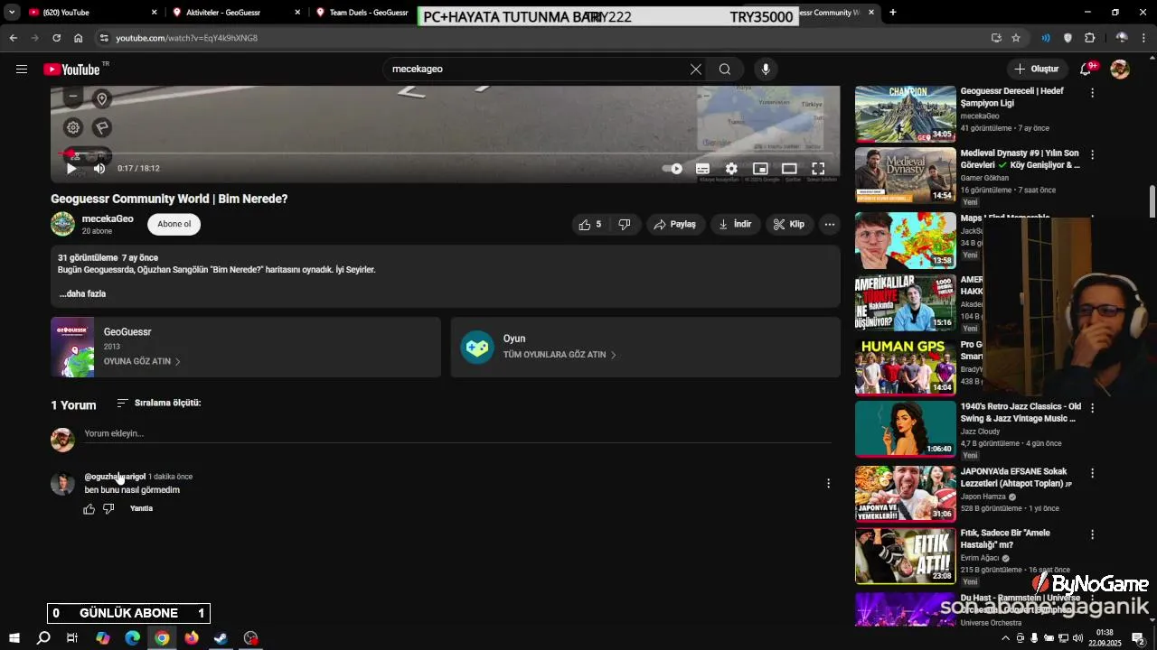The width and height of the screenshot is (1157, 650).
Task: Start voice search with the microphone icon
Action: pos(766,69)
